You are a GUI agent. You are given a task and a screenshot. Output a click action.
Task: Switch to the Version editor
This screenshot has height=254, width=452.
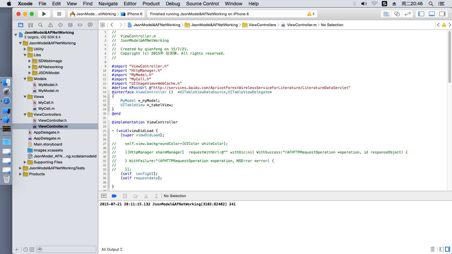(408, 14)
